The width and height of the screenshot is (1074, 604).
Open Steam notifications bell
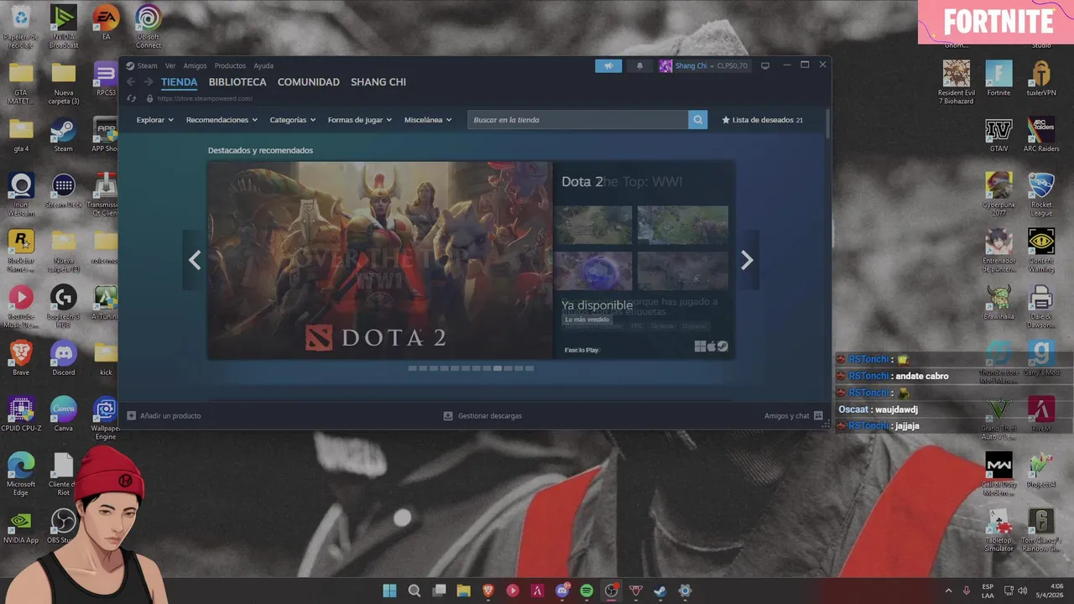[x=639, y=65]
